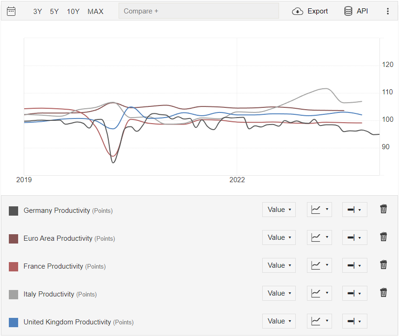The image size is (399, 336).
Task: Click the 2022 x-axis label
Action: tap(237, 180)
